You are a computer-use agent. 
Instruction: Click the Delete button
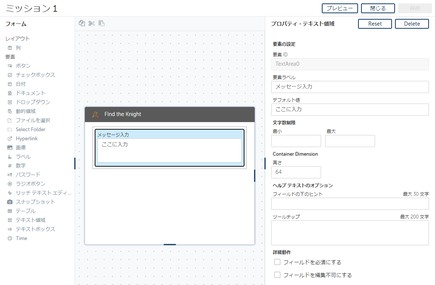(412, 24)
